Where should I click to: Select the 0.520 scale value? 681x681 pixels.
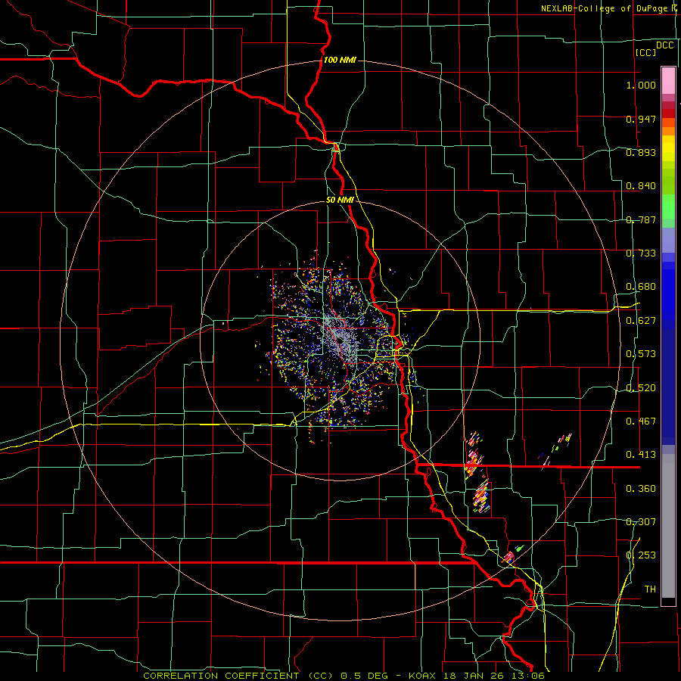(641, 388)
